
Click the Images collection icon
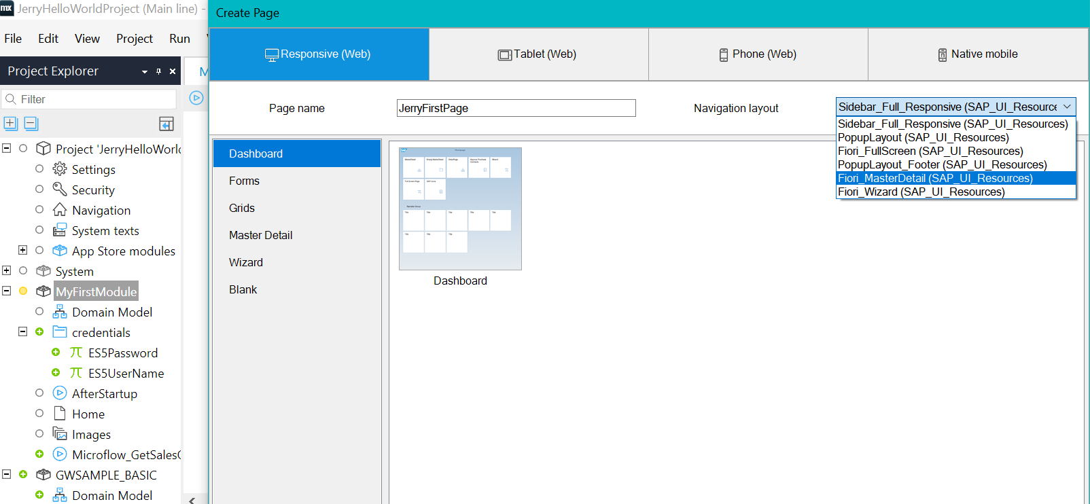point(60,434)
